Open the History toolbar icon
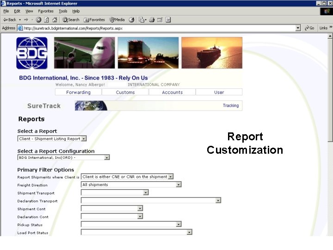The width and height of the screenshot is (333, 250). click(132, 20)
